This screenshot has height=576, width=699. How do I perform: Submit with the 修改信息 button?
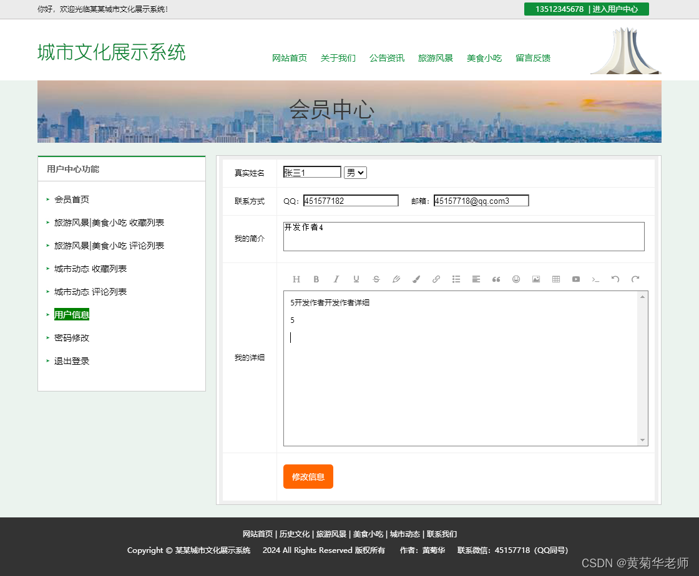coord(308,477)
